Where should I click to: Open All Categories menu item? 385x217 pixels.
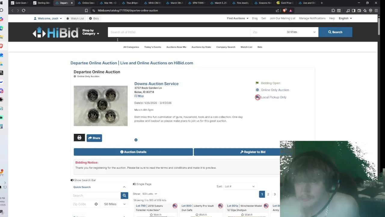pyautogui.click(x=131, y=47)
